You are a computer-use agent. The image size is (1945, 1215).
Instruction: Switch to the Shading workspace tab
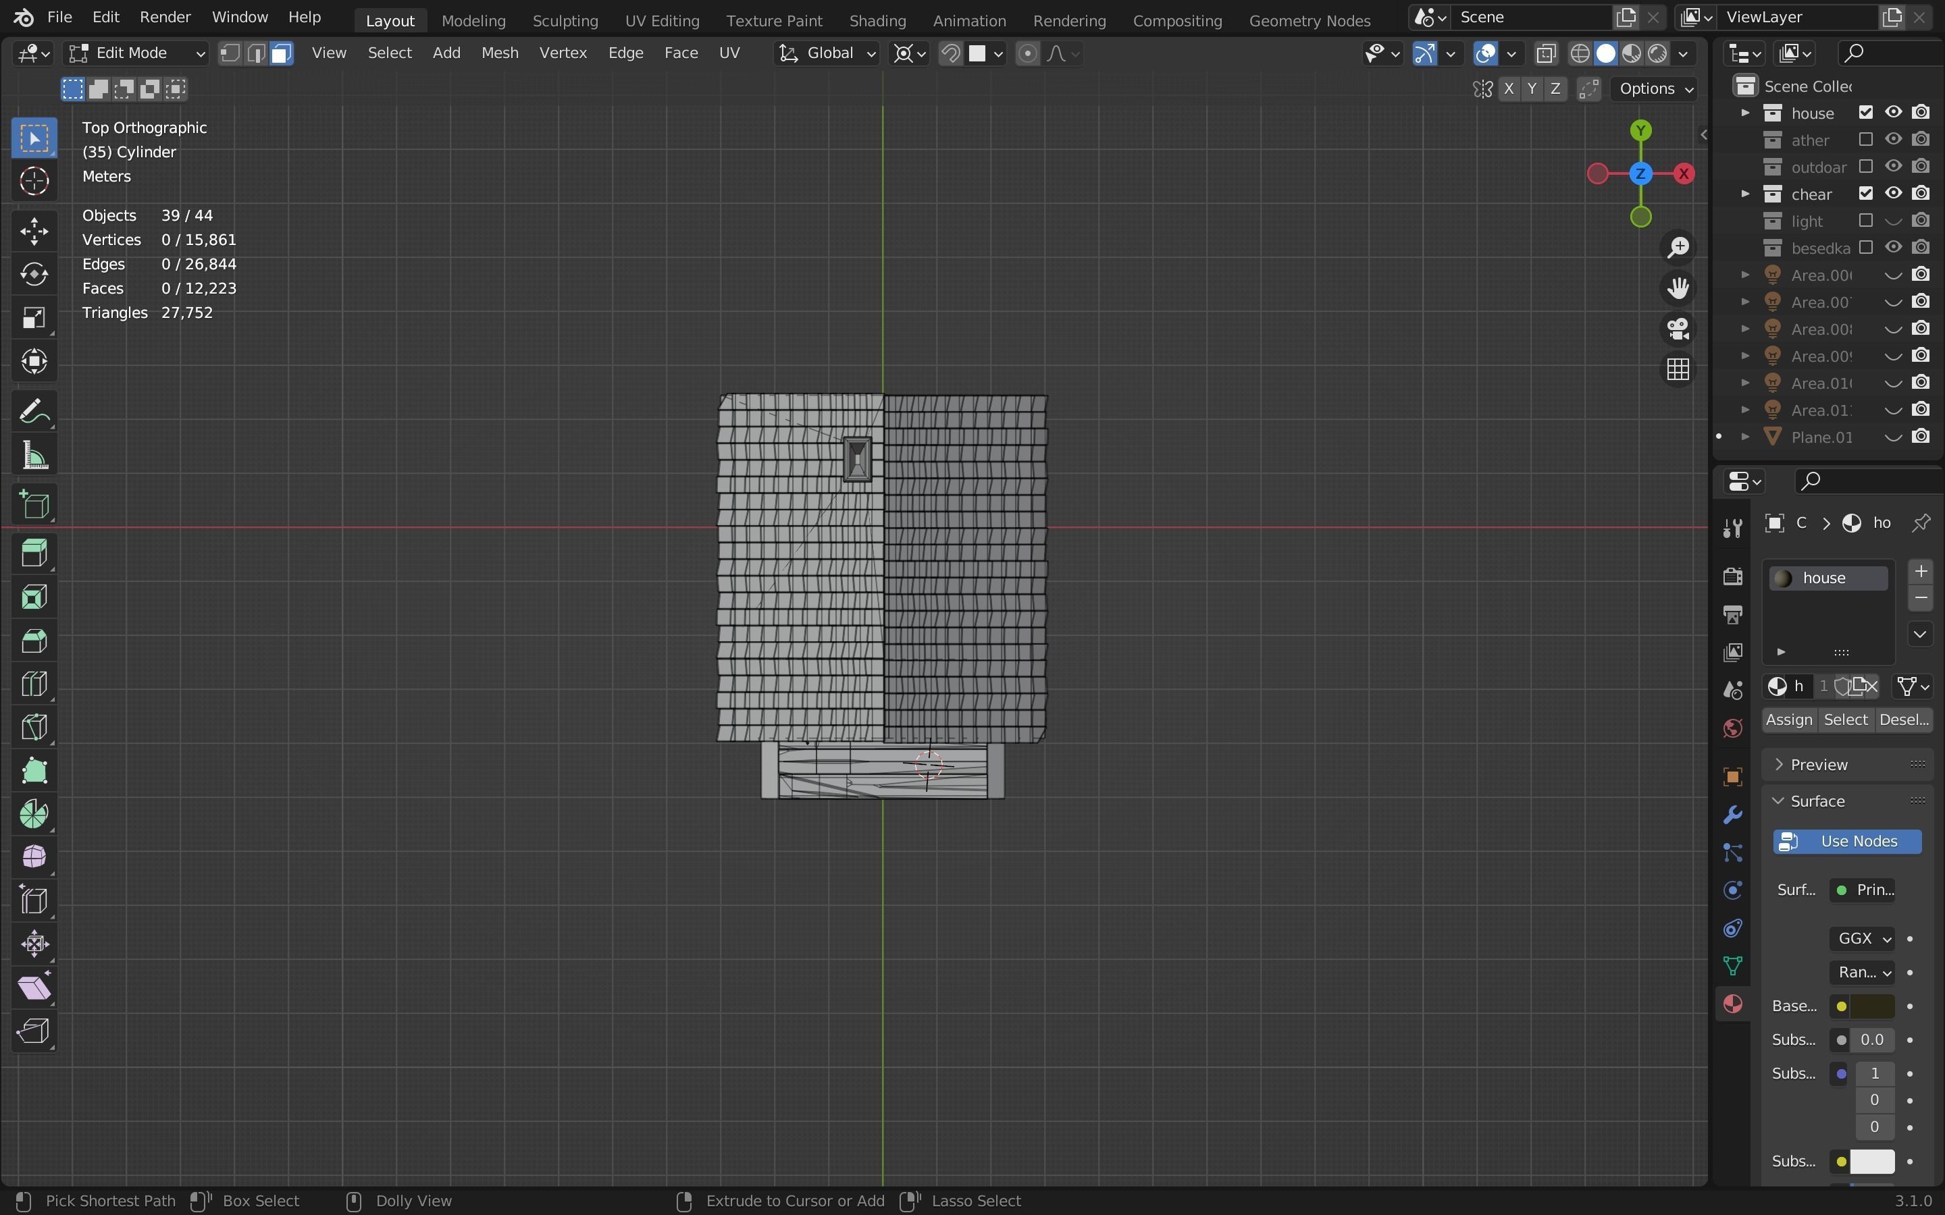point(877,20)
